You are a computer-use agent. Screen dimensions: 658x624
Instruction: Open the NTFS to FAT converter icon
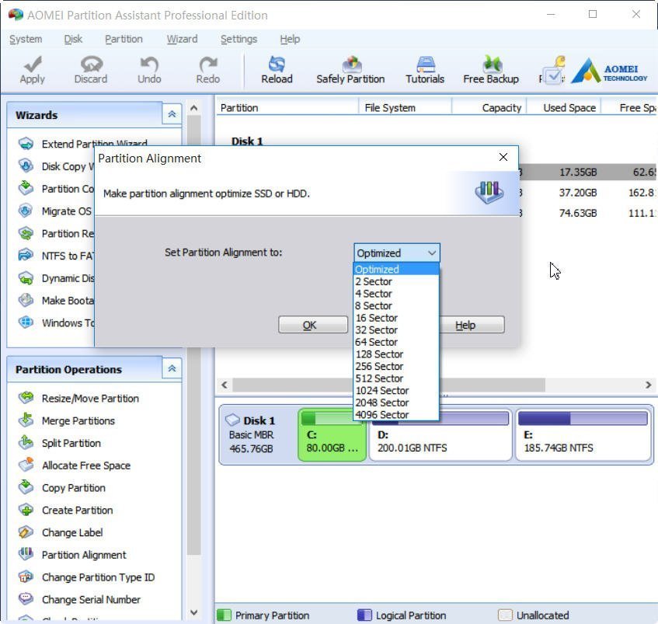(26, 255)
